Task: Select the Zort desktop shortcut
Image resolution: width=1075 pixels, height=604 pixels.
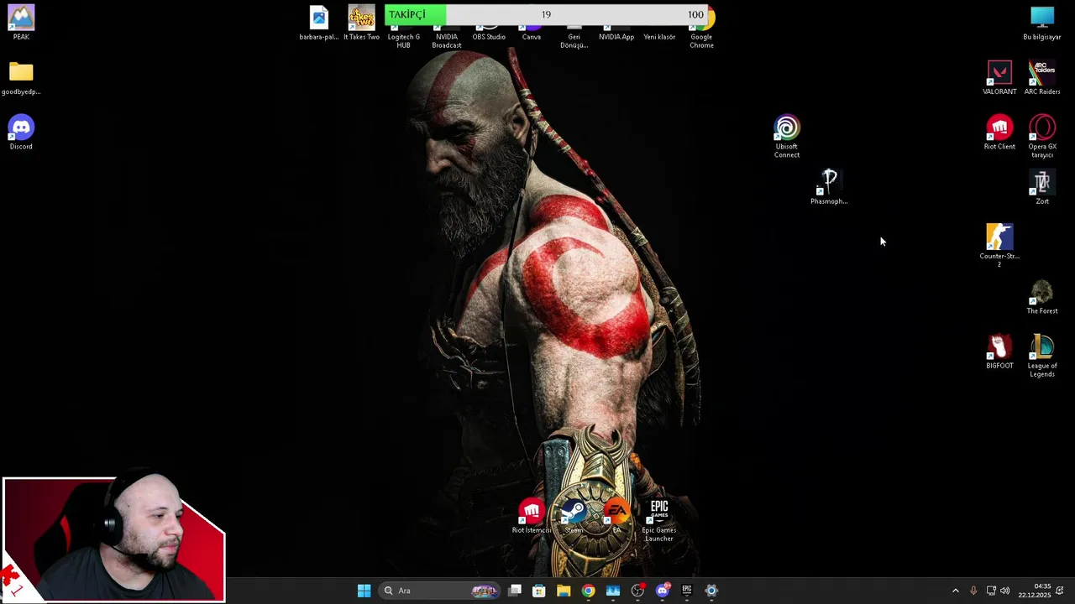Action: pyautogui.click(x=1042, y=188)
